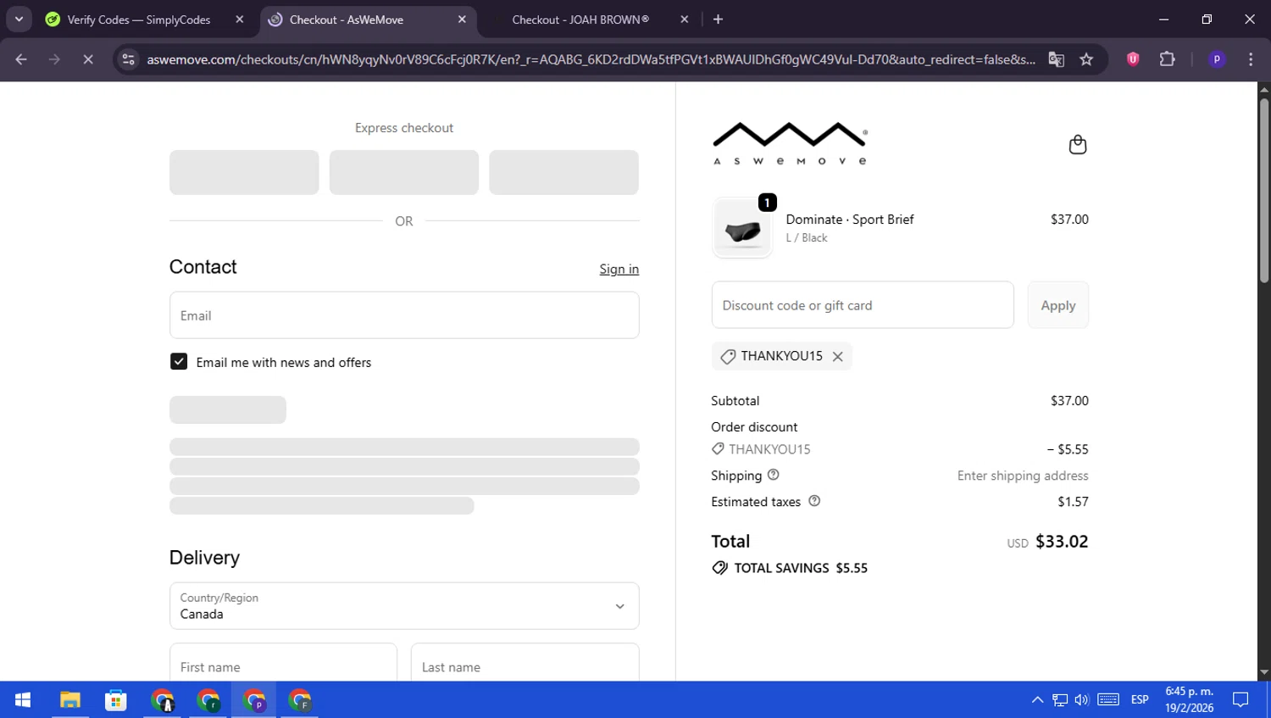Click the translate page icon

(1056, 59)
